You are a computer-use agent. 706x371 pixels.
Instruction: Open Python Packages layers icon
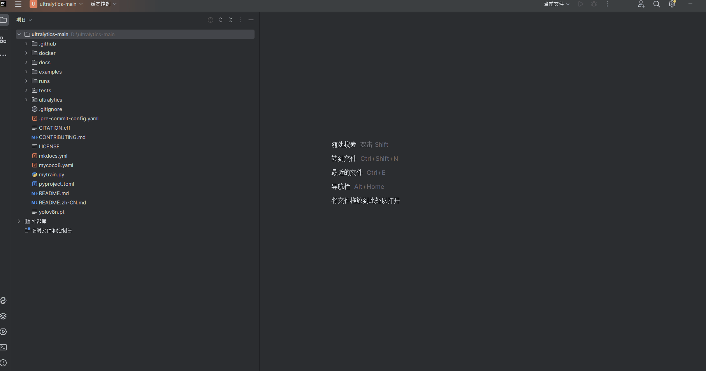4,316
